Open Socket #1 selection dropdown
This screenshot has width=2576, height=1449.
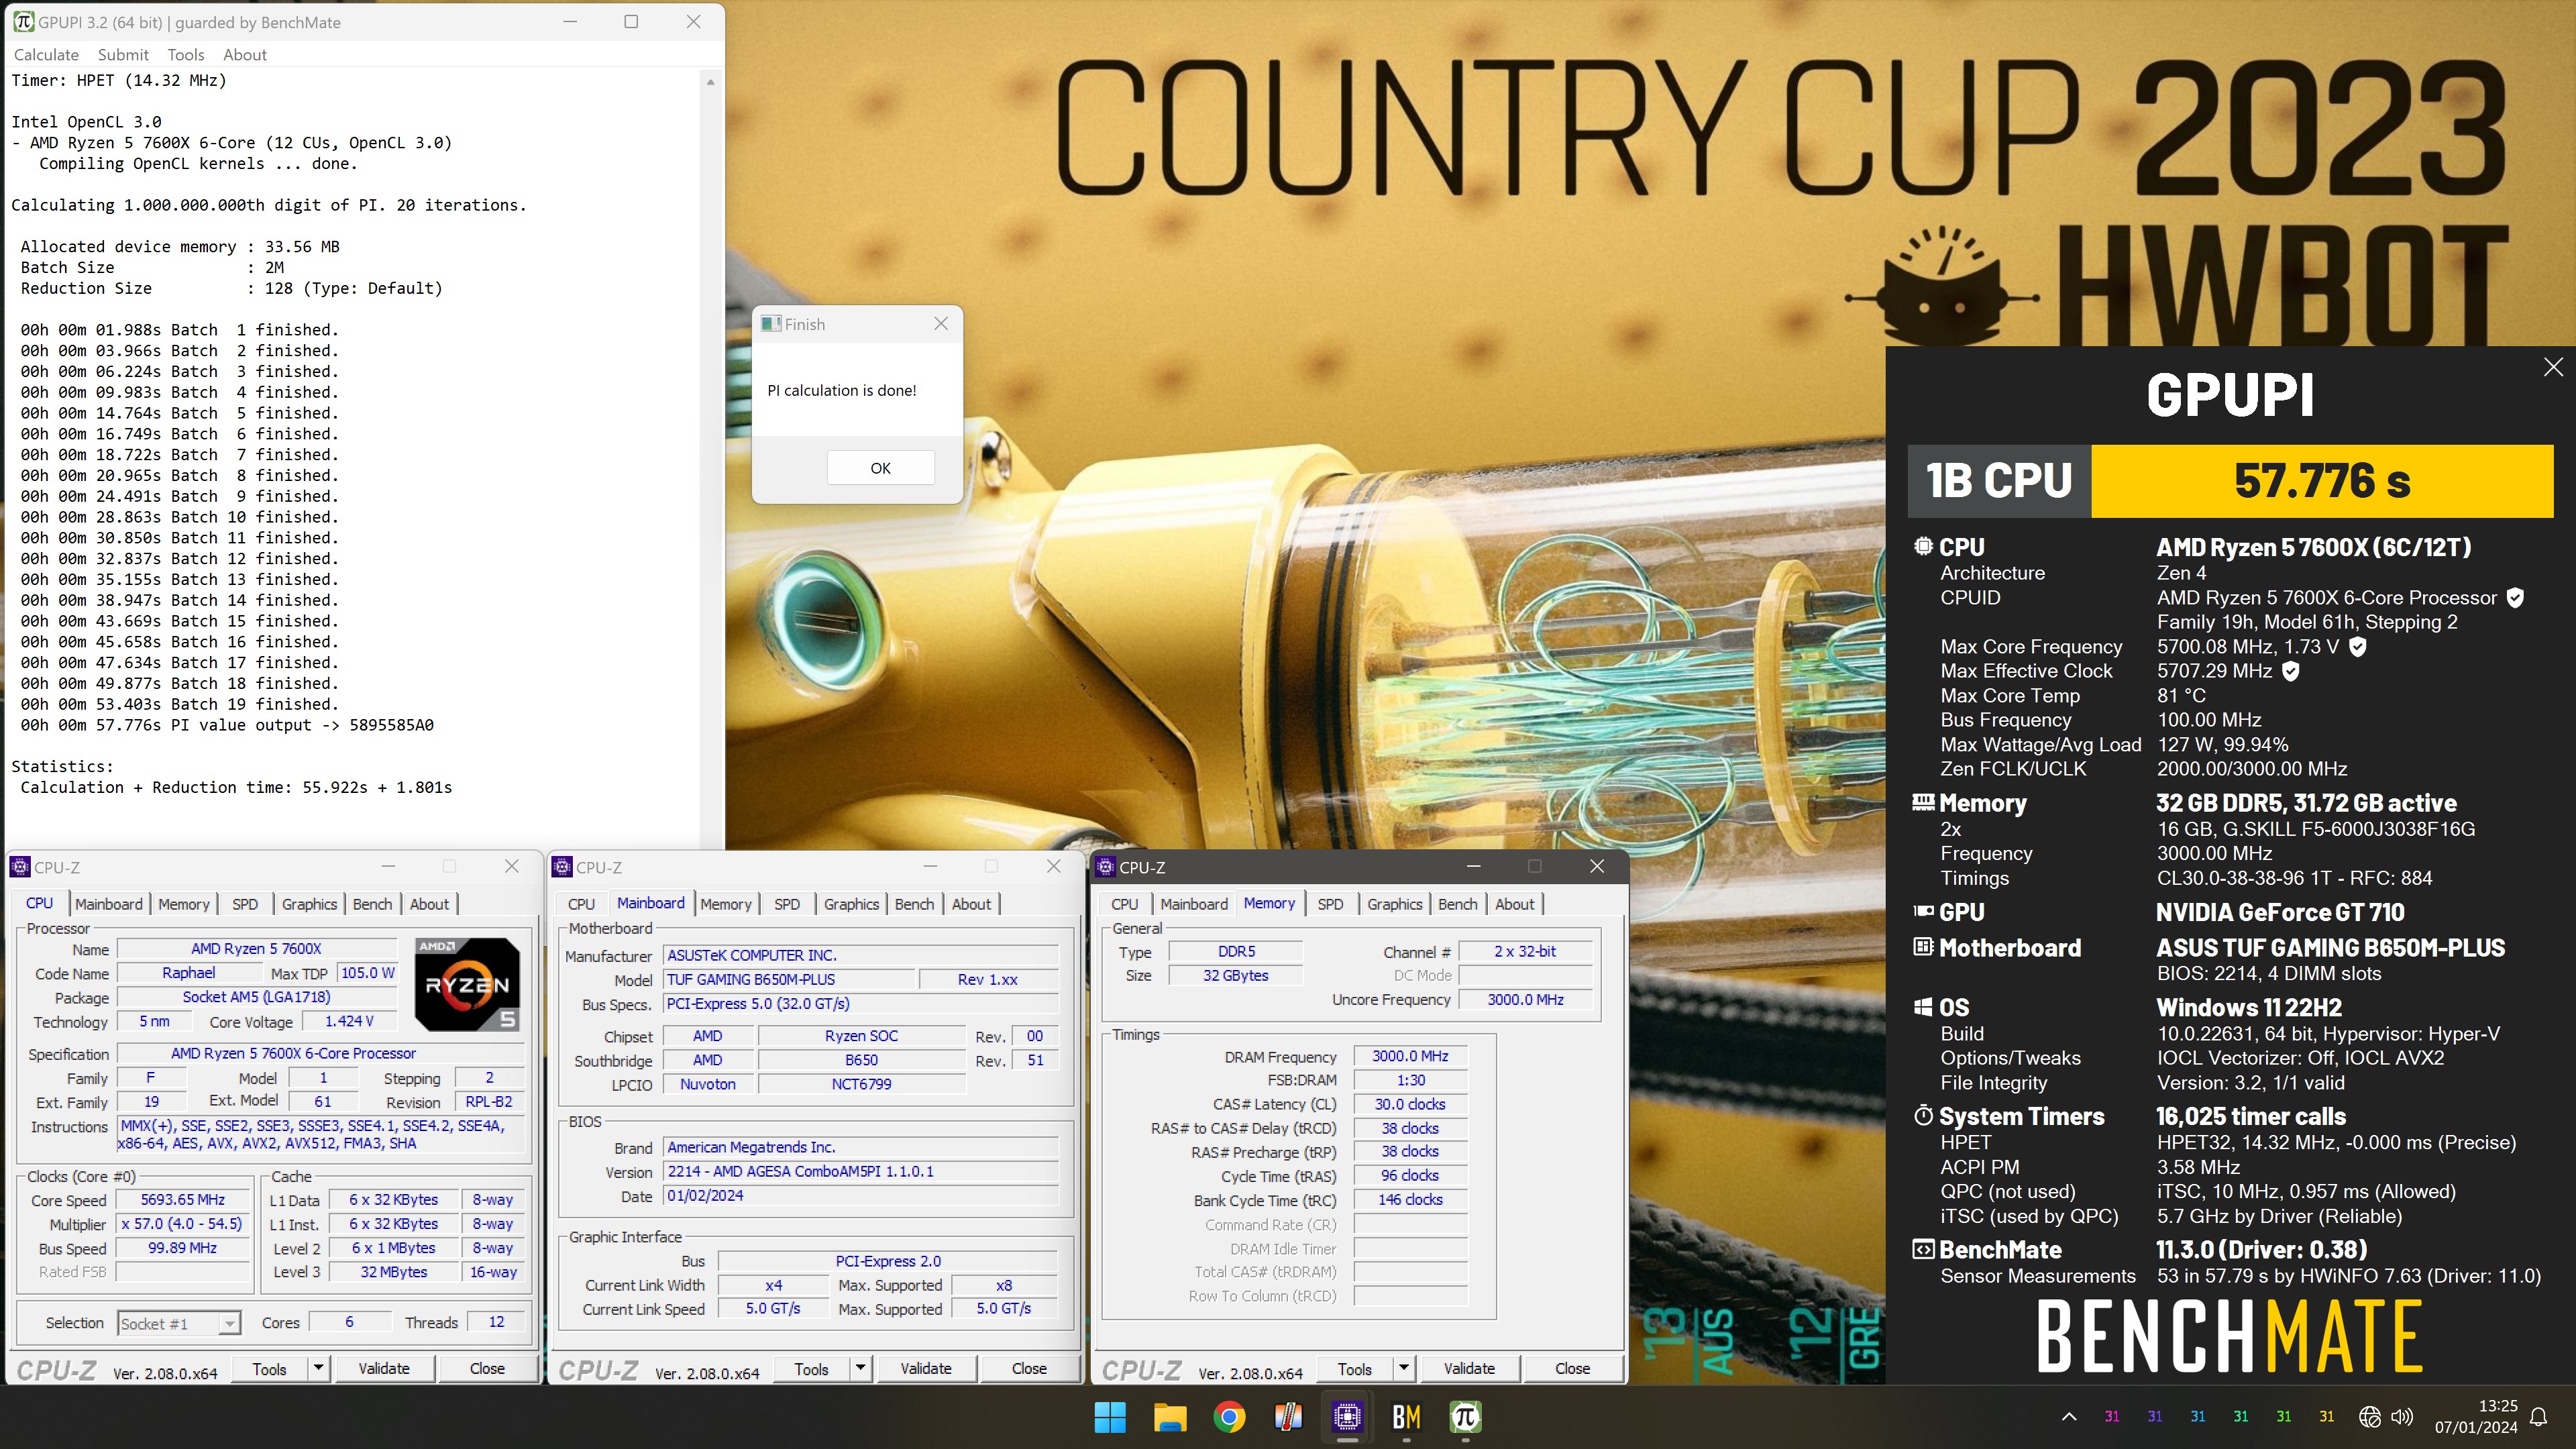point(179,1324)
